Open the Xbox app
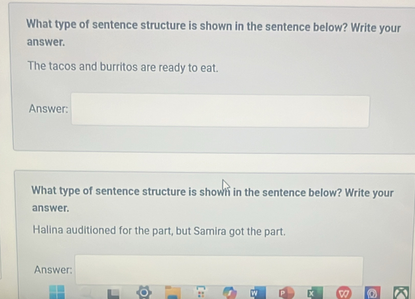415x299 pixels. click(400, 293)
